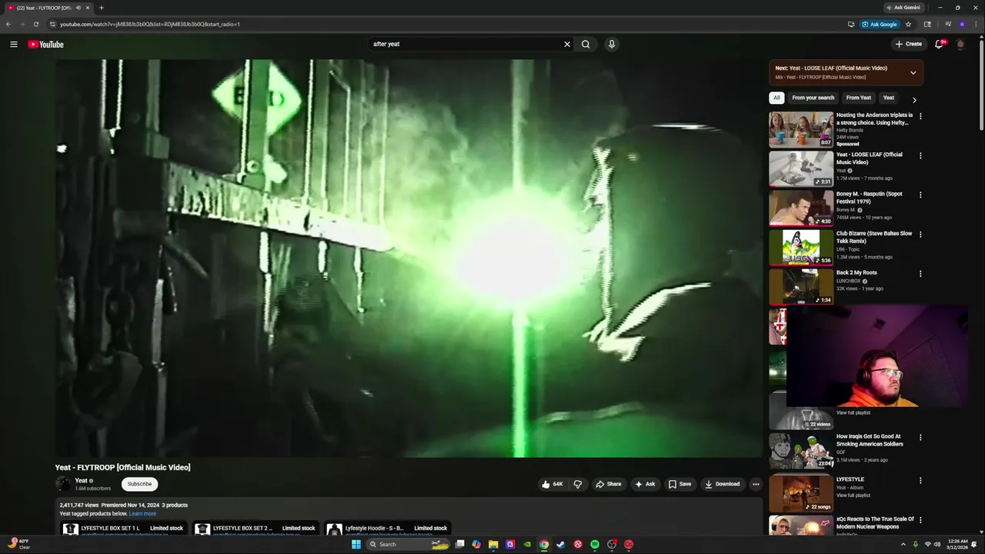985x554 pixels.
Task: Select the From your search chip
Action: pos(813,98)
